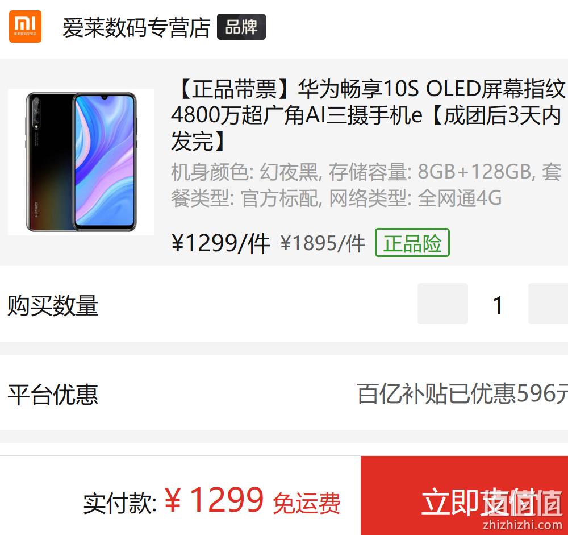Click the green 正品险 badge

pyautogui.click(x=412, y=243)
